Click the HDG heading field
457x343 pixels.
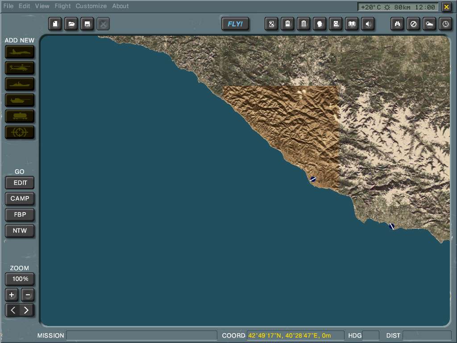pyautogui.click(x=370, y=335)
